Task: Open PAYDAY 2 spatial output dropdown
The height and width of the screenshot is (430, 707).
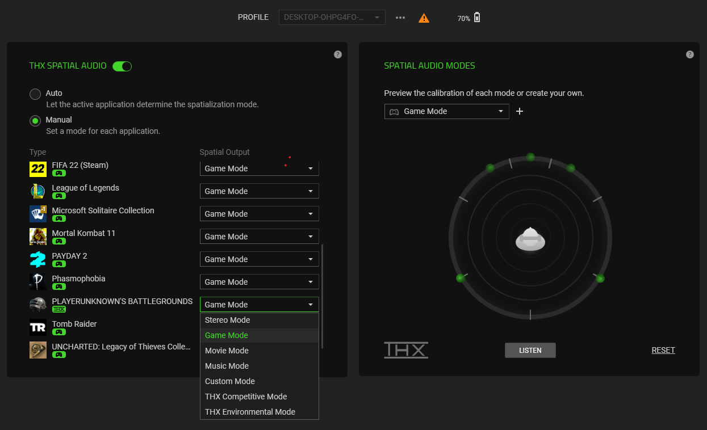Action: coord(260,259)
